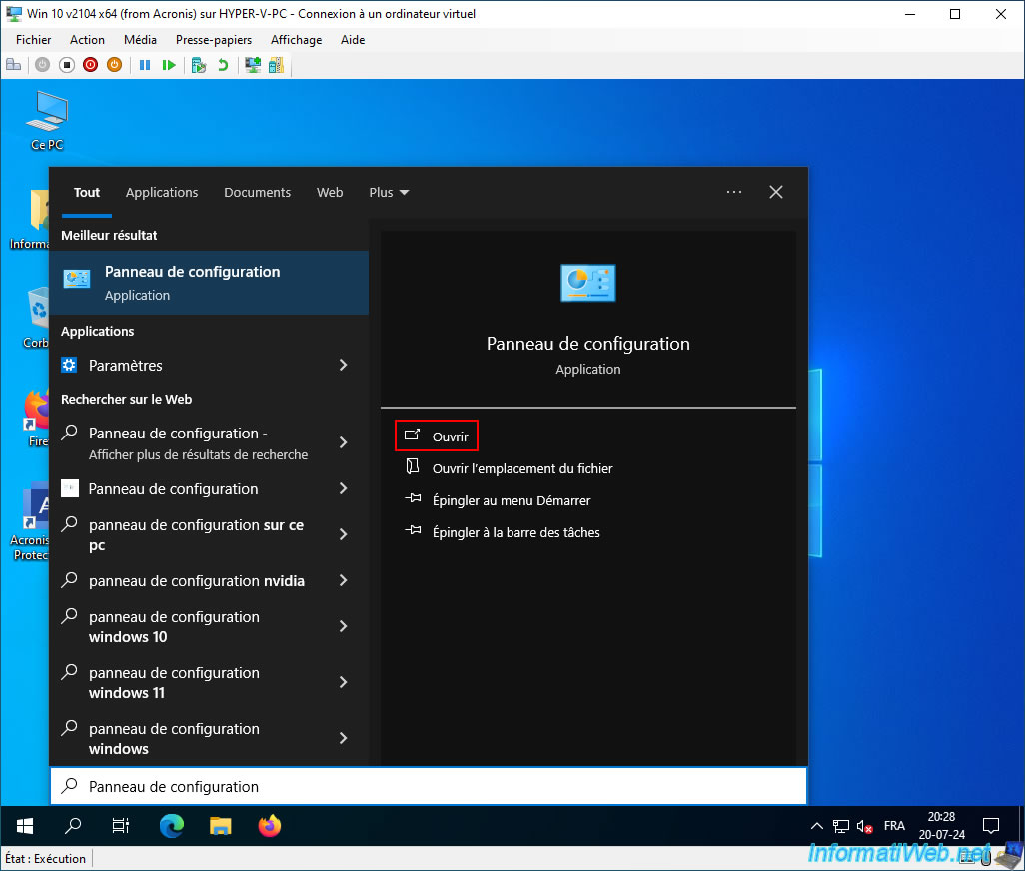Open the Affichage menu
The image size is (1025, 871).
(296, 40)
